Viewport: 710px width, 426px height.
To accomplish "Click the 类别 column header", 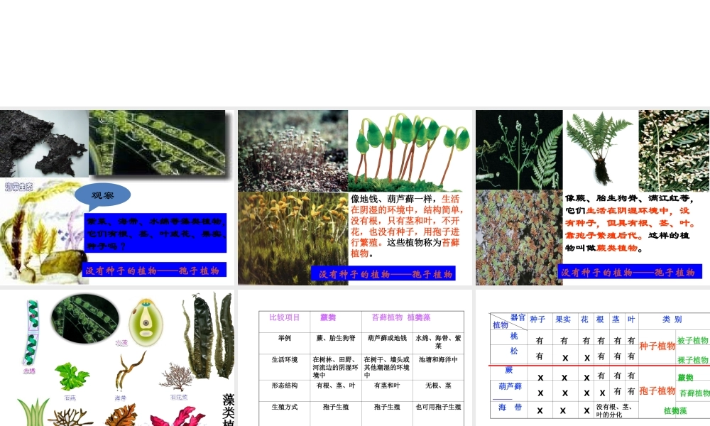I will point(672,319).
